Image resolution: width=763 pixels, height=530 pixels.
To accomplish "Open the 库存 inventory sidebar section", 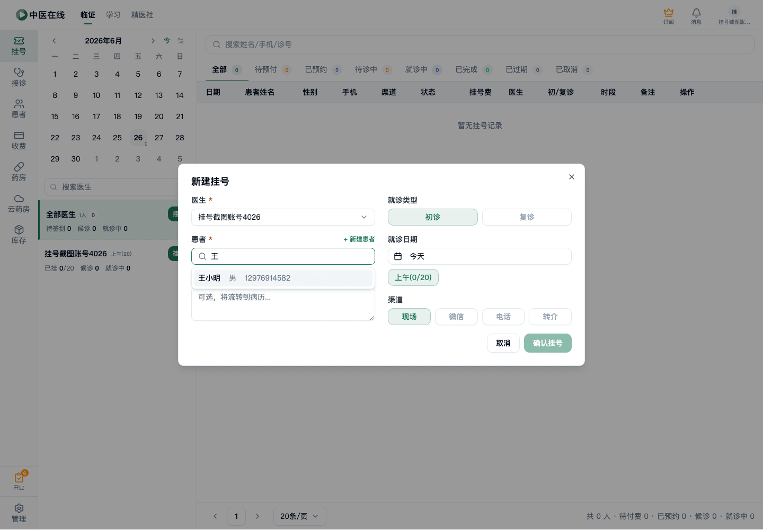I will coord(19,235).
